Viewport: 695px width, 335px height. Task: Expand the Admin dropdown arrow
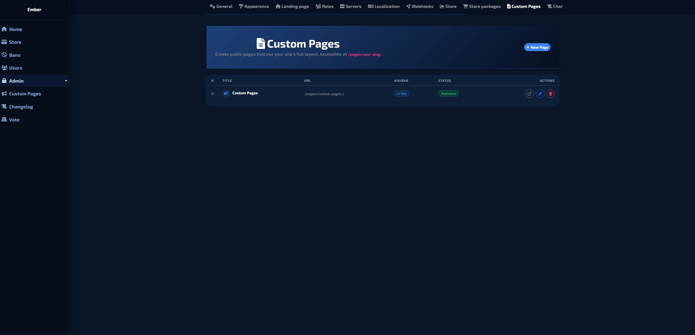(66, 81)
